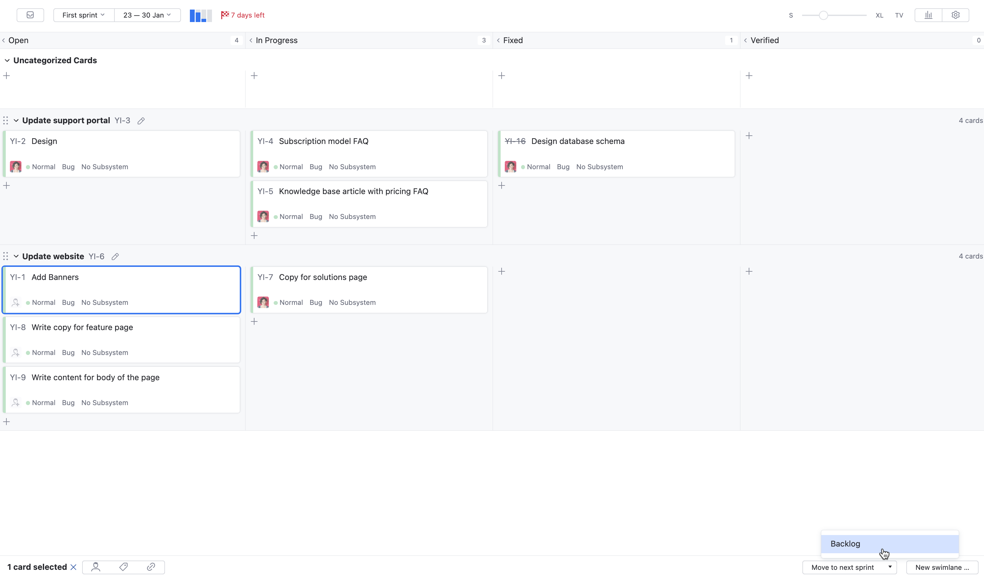The height and width of the screenshot is (581, 984).
Task: Click the drag handle beside Update website
Action: pyautogui.click(x=5, y=256)
